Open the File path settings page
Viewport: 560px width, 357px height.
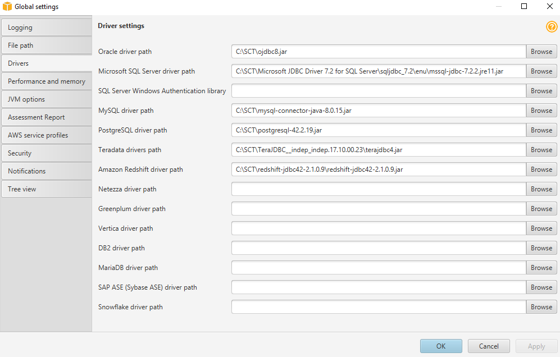(46, 45)
